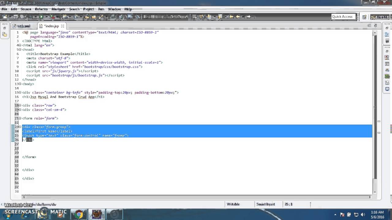Click the h1 Jsp Mysql heading line
Screen dimensions: 392x220
[63, 97]
